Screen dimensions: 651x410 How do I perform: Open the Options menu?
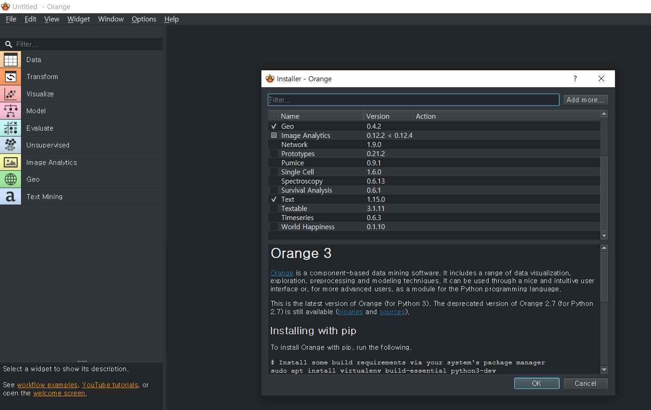[x=144, y=19]
